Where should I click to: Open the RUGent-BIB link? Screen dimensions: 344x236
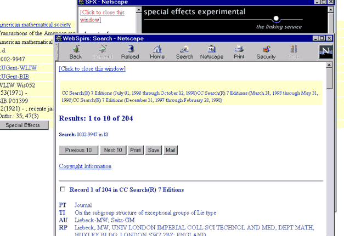[14, 77]
